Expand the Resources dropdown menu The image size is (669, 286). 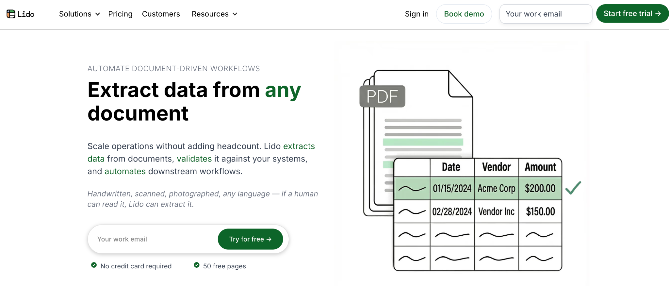pos(214,14)
